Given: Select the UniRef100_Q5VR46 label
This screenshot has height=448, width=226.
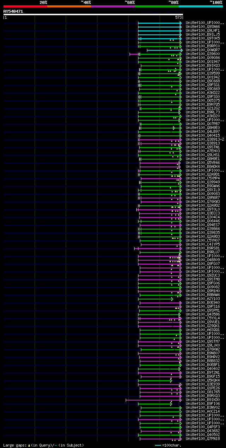Looking at the screenshot, I should point(203,163).
